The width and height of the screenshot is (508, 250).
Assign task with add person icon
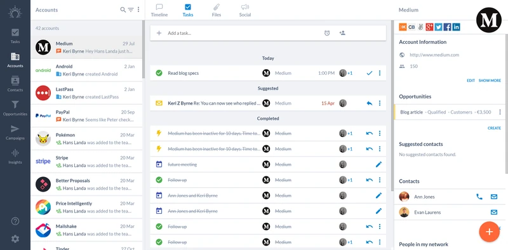point(342,33)
